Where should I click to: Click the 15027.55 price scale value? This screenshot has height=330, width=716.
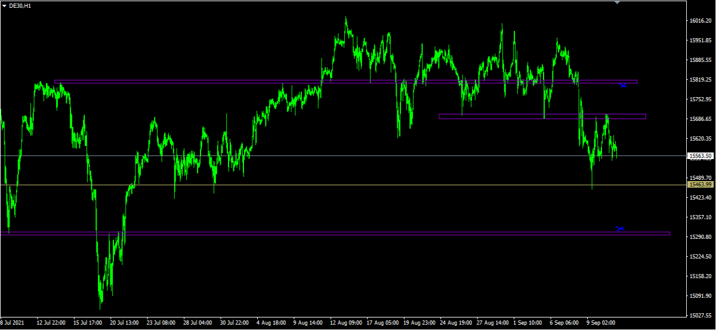pyautogui.click(x=700, y=316)
